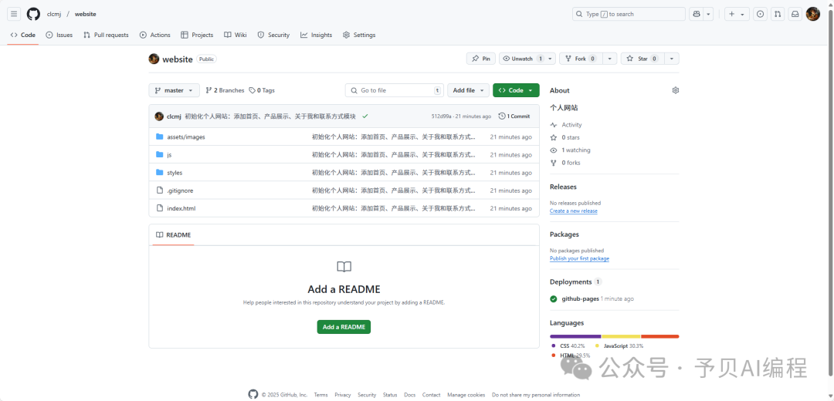This screenshot has width=834, height=401.
Task: Open the pull requests icon in header
Action: point(778,15)
